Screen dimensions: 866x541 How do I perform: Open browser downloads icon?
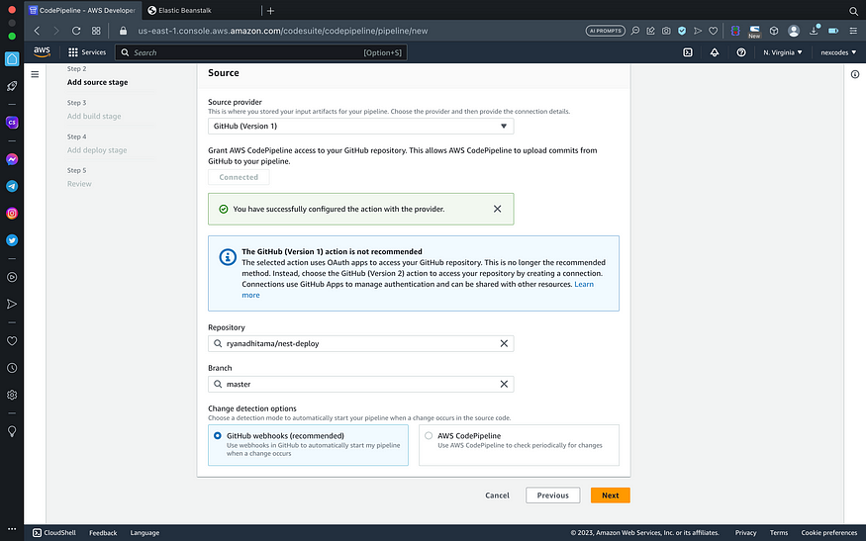click(815, 31)
